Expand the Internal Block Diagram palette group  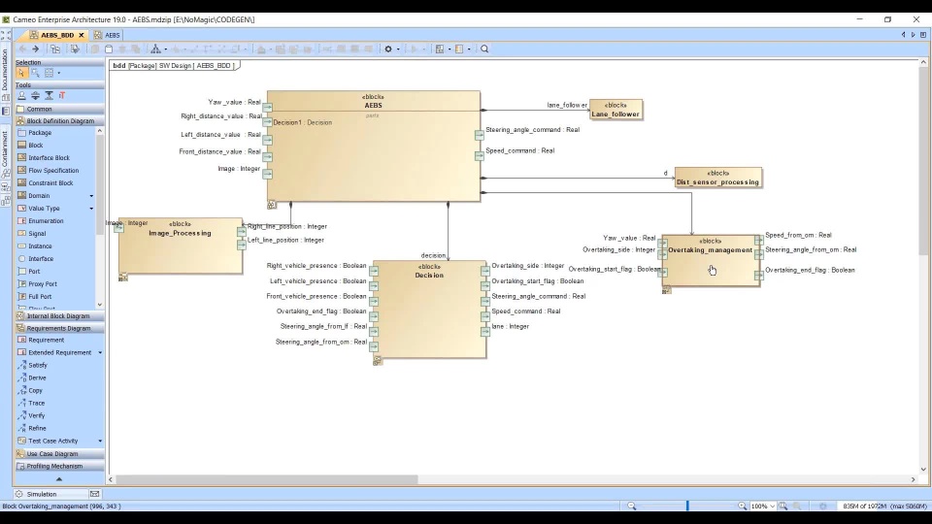59,316
